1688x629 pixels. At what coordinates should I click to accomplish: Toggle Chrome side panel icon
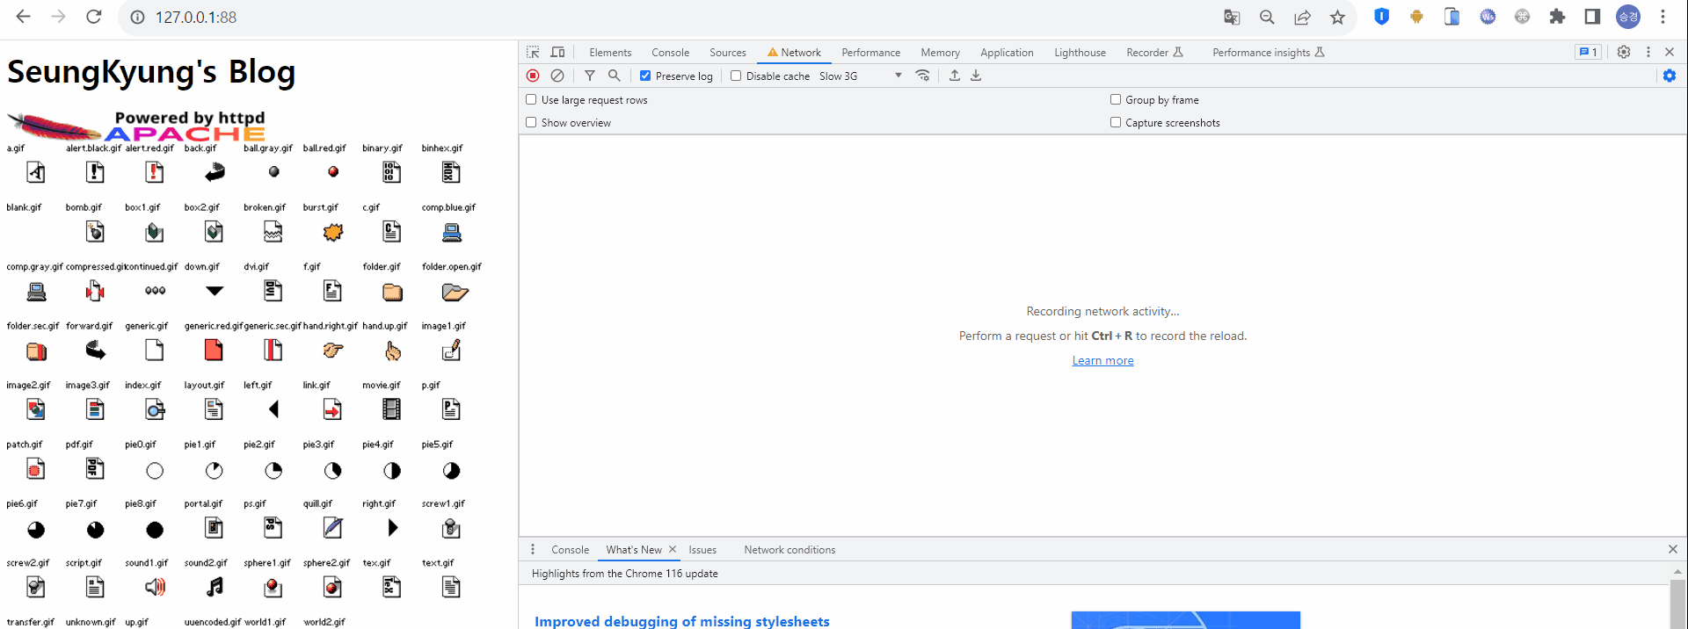pos(1592,17)
